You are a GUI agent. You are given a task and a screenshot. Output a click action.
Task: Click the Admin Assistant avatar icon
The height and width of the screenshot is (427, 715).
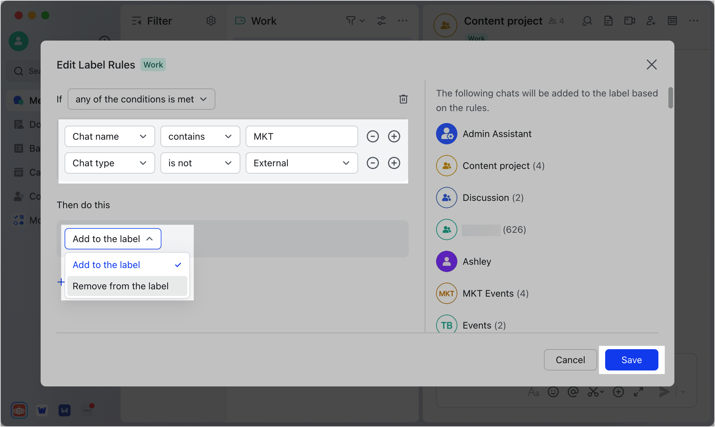click(x=446, y=134)
